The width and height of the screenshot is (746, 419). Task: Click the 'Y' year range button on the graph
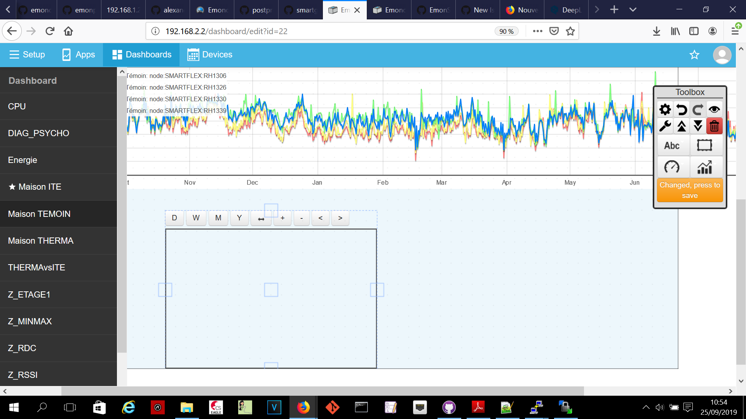coord(239,218)
